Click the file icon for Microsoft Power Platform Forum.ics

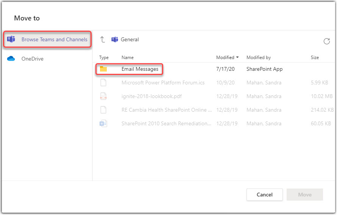[103, 83]
